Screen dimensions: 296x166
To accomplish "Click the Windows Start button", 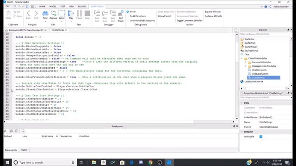I will coord(7,162).
